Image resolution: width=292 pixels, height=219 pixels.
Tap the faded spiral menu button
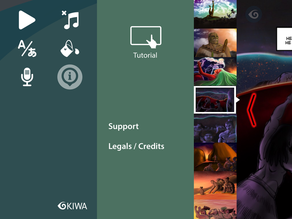click(254, 14)
